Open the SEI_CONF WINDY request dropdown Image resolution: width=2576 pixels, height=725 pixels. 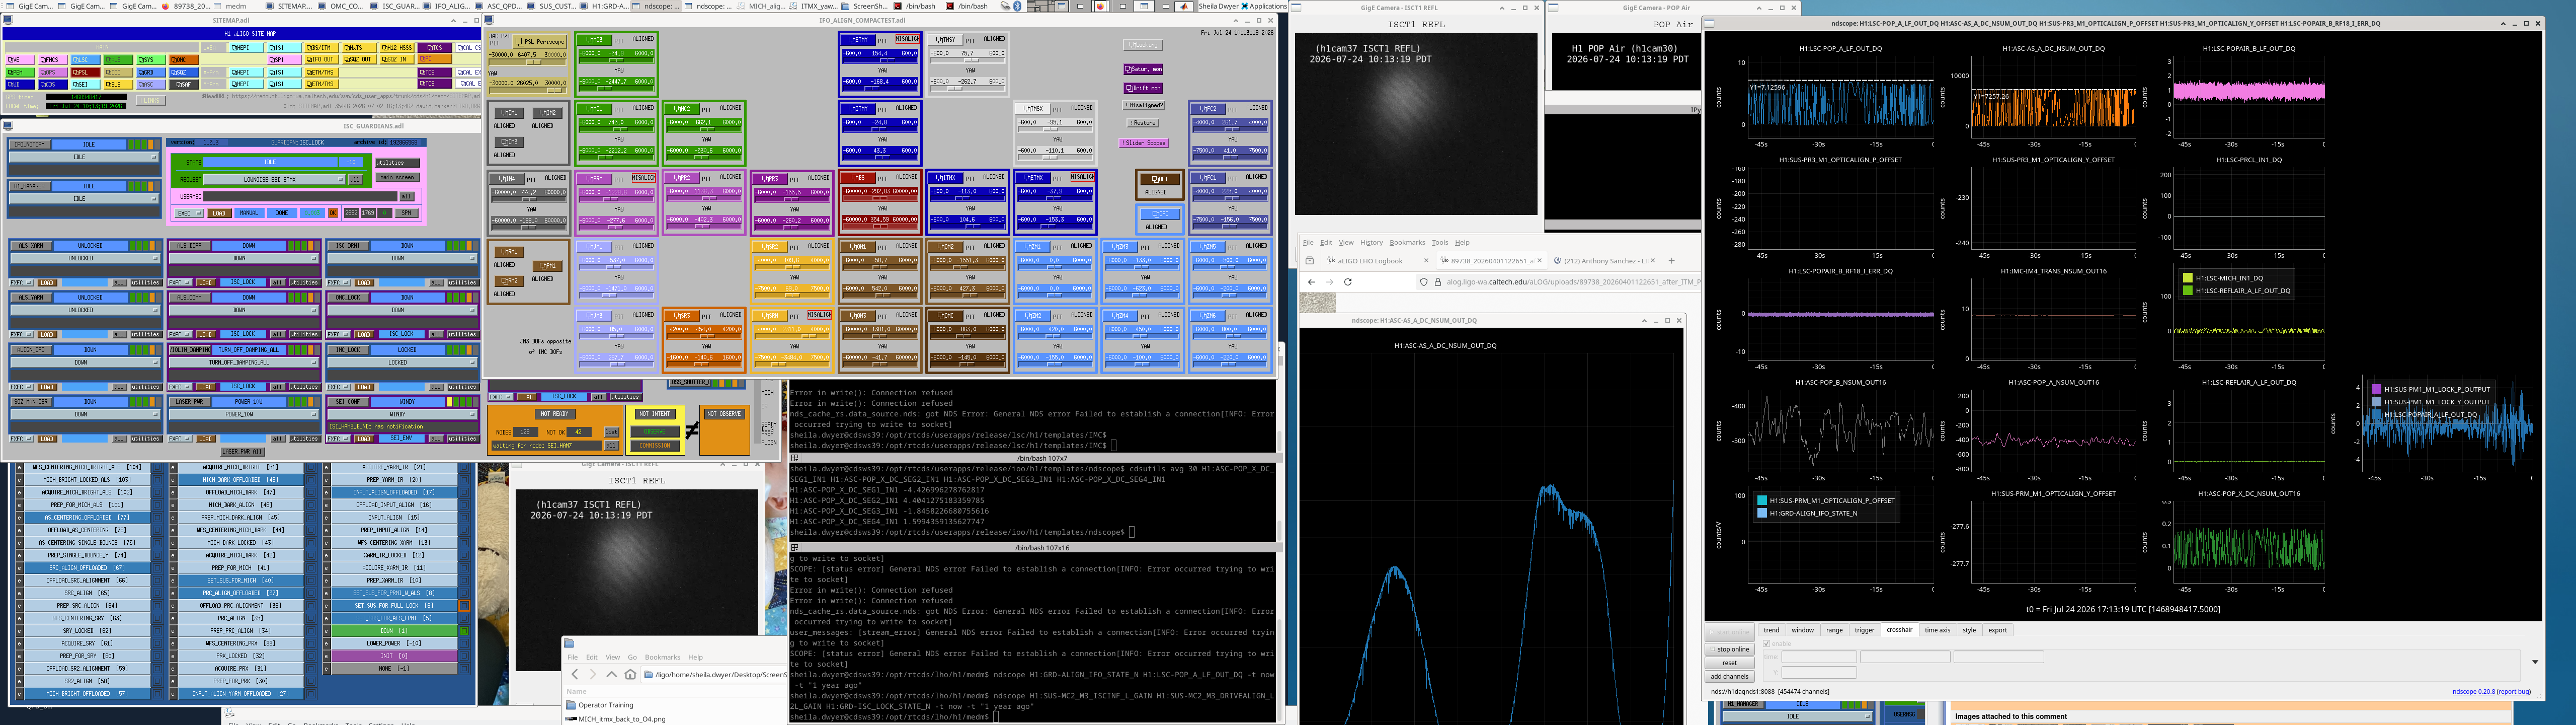click(402, 414)
